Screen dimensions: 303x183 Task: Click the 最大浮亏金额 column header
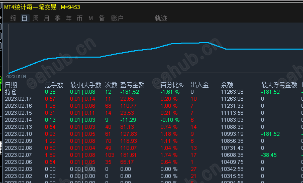pos(279,85)
